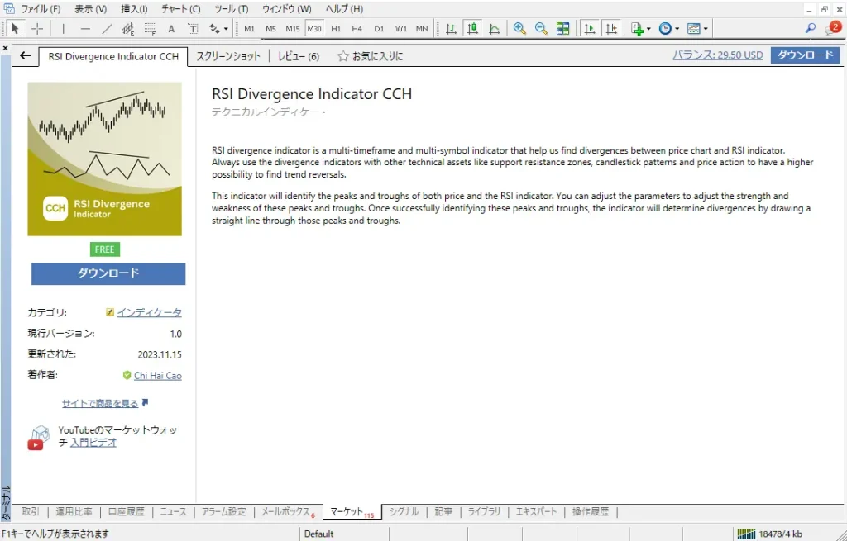Viewport: 847px width, 541px height.
Task: Open the エキスパート terminal tab
Action: [x=536, y=511]
